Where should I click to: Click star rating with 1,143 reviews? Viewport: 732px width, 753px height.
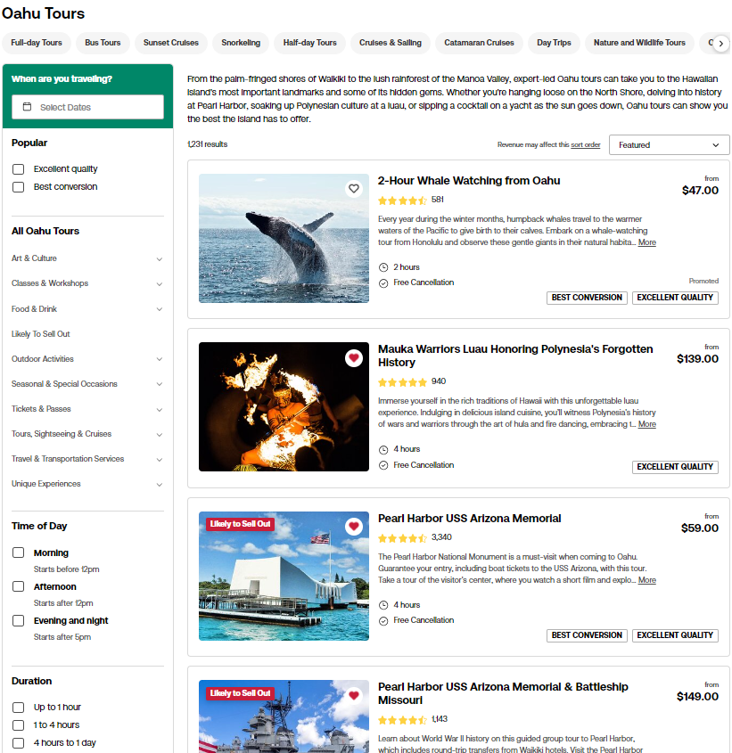click(402, 720)
